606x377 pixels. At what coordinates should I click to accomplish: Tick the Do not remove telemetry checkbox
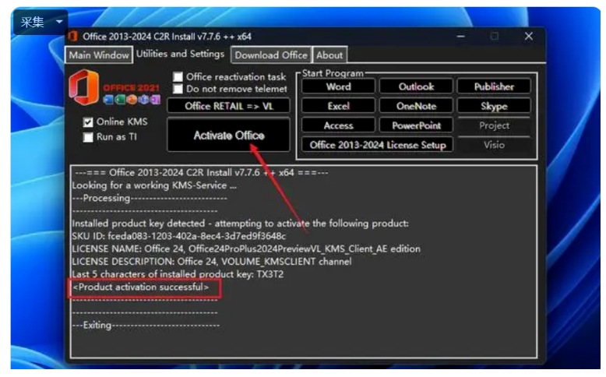coord(178,89)
